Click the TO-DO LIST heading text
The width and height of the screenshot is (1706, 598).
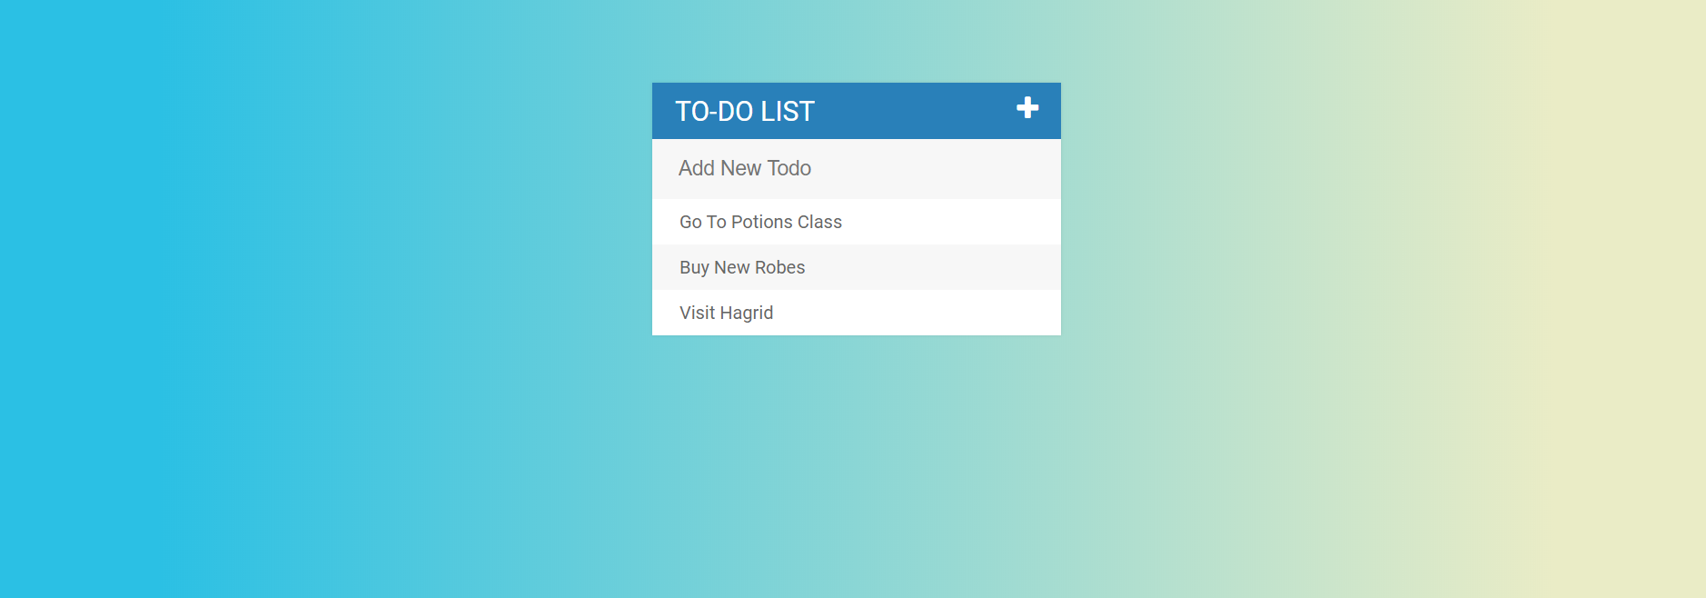(x=745, y=111)
